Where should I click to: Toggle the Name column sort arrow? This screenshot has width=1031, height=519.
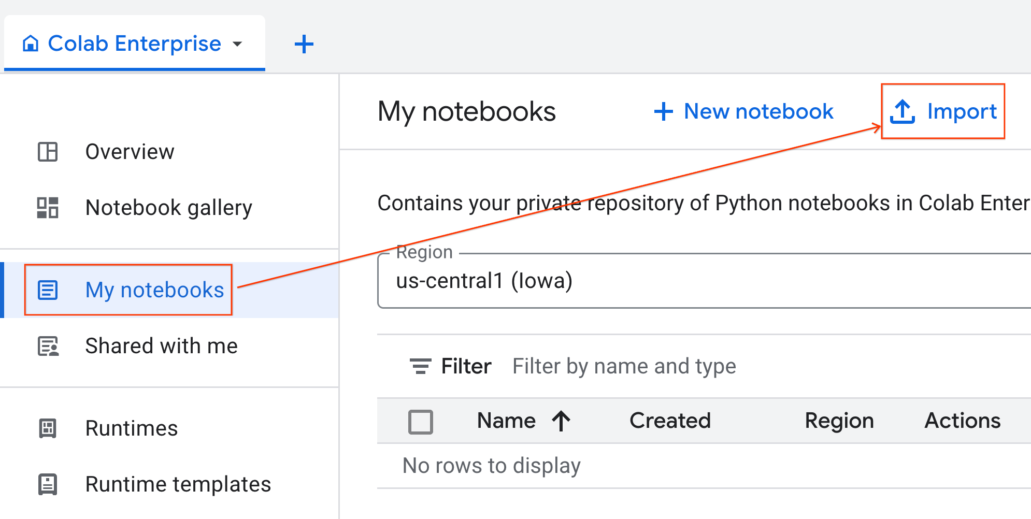tap(561, 421)
